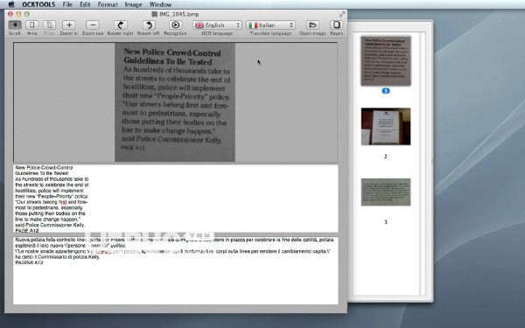Open the OCRTOOLS application menu
Viewport: 525px width, 328px height.
click(x=38, y=4)
